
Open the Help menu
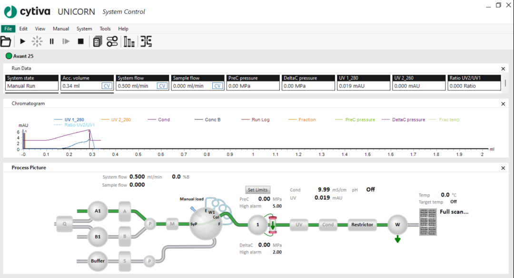coord(123,29)
